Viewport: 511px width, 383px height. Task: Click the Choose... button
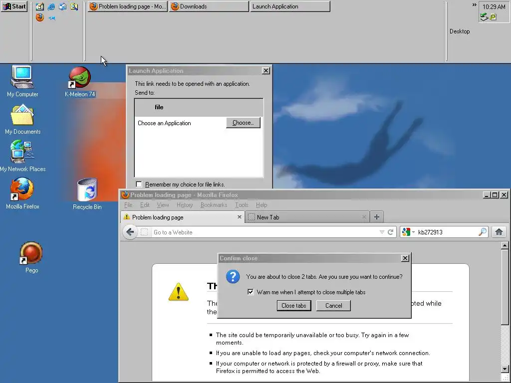coord(243,123)
